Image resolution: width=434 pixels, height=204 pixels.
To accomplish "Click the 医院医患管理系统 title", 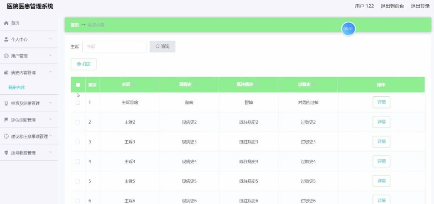I will tap(30, 6).
